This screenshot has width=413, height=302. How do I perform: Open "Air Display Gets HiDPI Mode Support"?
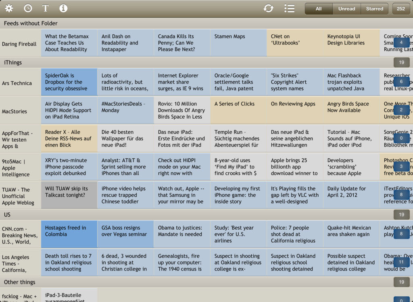coord(69,110)
